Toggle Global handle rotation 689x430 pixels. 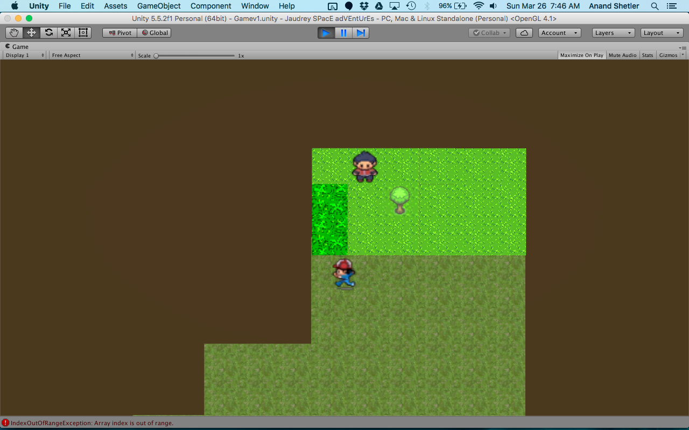(154, 33)
